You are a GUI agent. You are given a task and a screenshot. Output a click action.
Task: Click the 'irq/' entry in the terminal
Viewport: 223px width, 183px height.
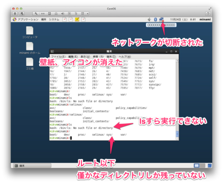tap(152, 64)
